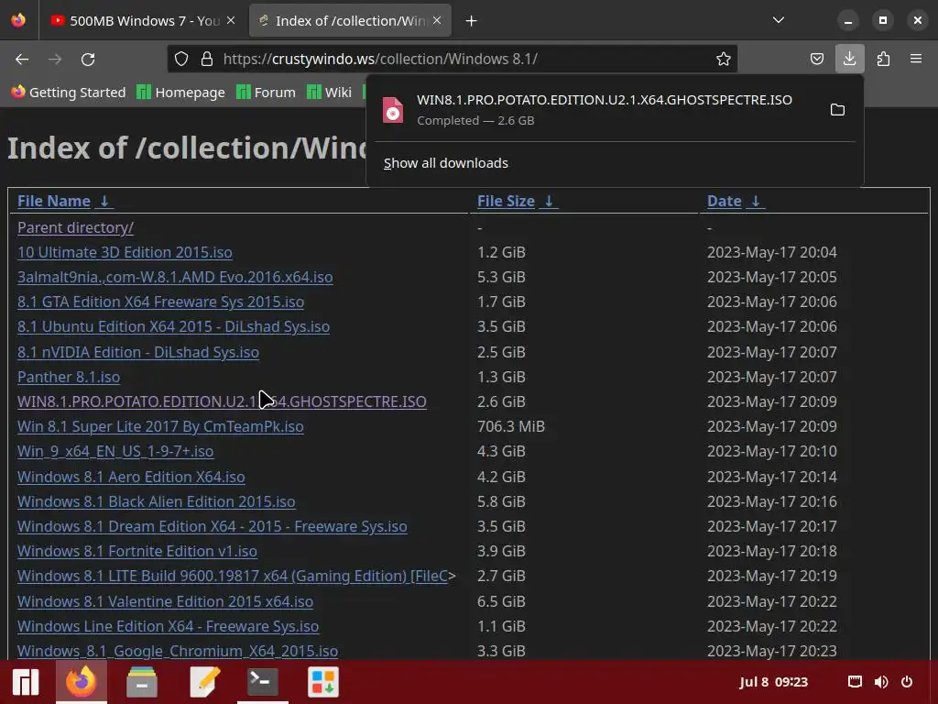The height and width of the screenshot is (704, 938).
Task: Download Windows 8.1 Aero Edition X64.iso
Action: click(131, 477)
